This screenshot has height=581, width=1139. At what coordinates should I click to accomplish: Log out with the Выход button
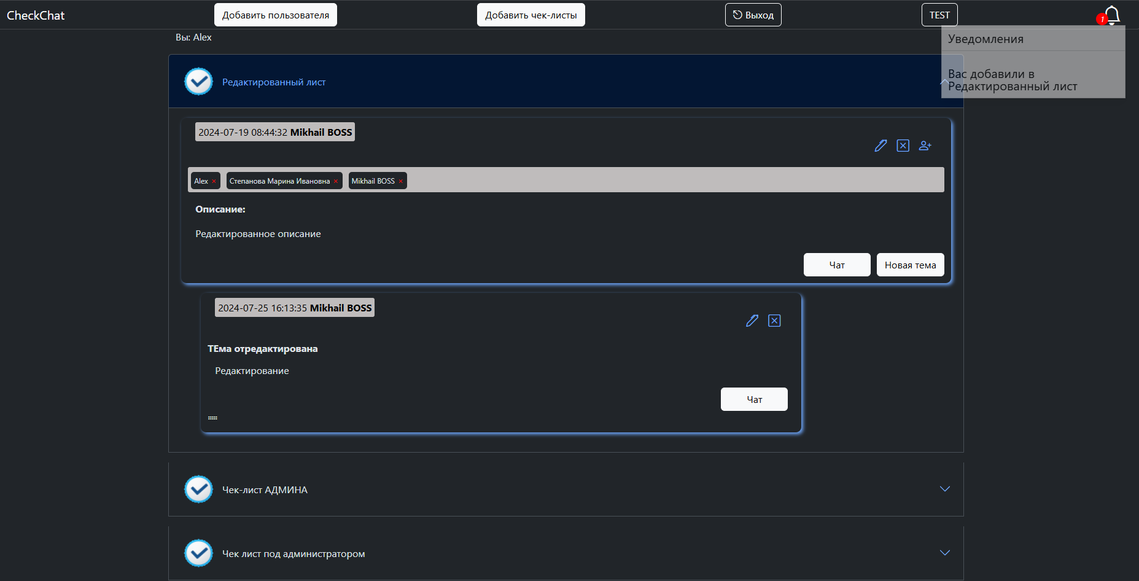point(753,15)
